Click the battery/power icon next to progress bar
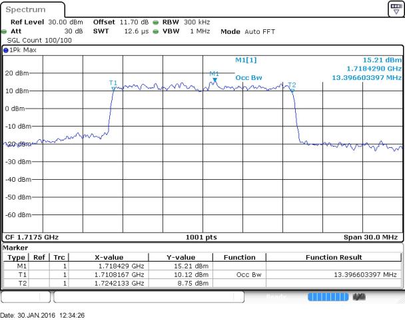Viewport: 405px width, 327px height. point(359,297)
